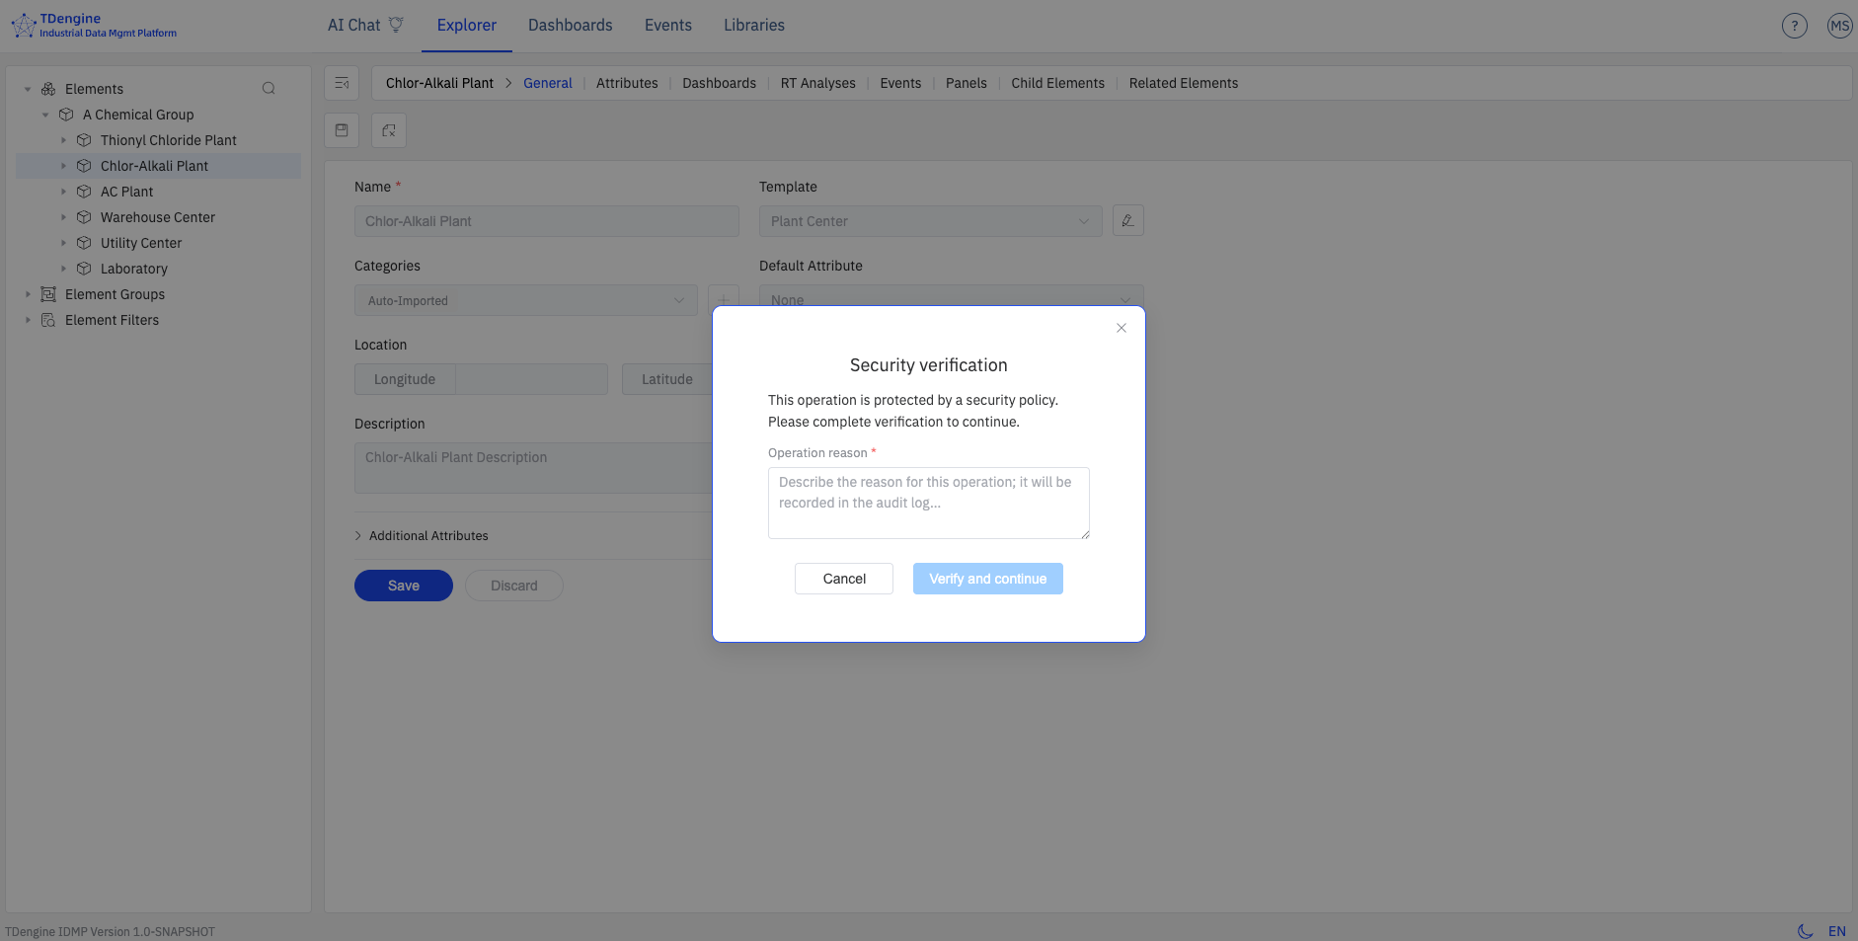Click Verify and continue button
The width and height of the screenshot is (1858, 941).
coord(988,579)
